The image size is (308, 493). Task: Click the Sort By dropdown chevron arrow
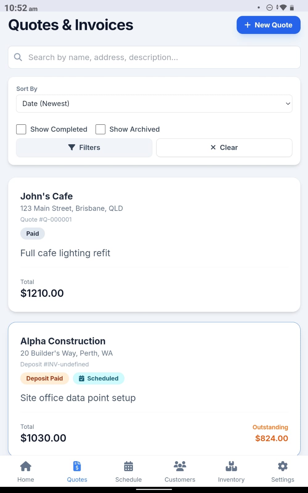click(x=288, y=104)
